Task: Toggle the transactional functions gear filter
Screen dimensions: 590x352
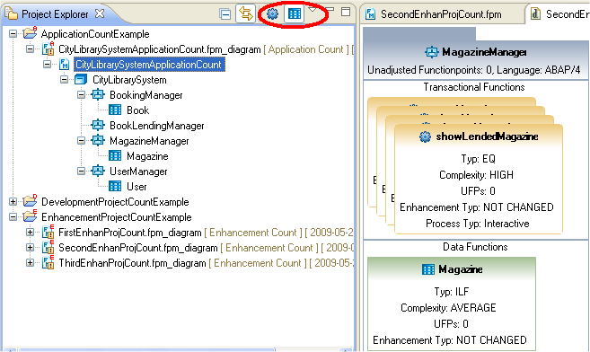Action: click(272, 13)
